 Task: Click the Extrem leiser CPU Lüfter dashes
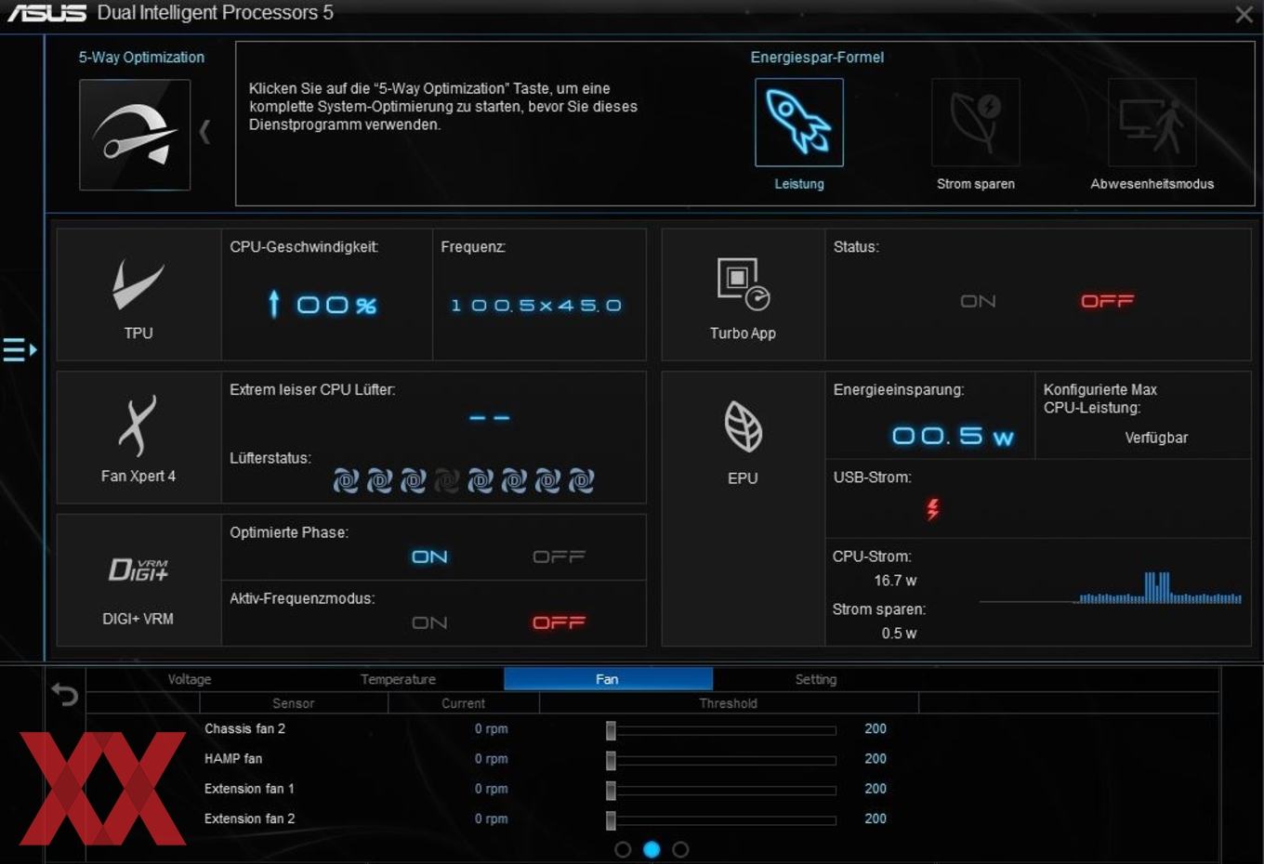click(x=490, y=418)
